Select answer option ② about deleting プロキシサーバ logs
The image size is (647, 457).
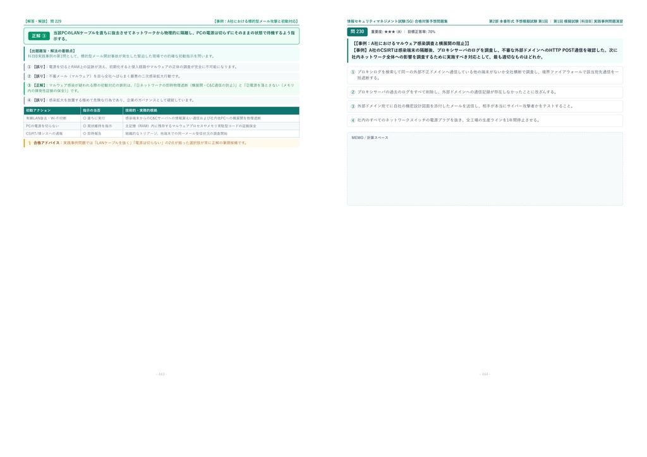click(485, 92)
